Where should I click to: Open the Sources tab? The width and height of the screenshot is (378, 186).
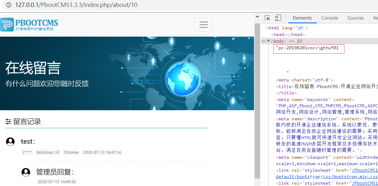click(x=355, y=18)
